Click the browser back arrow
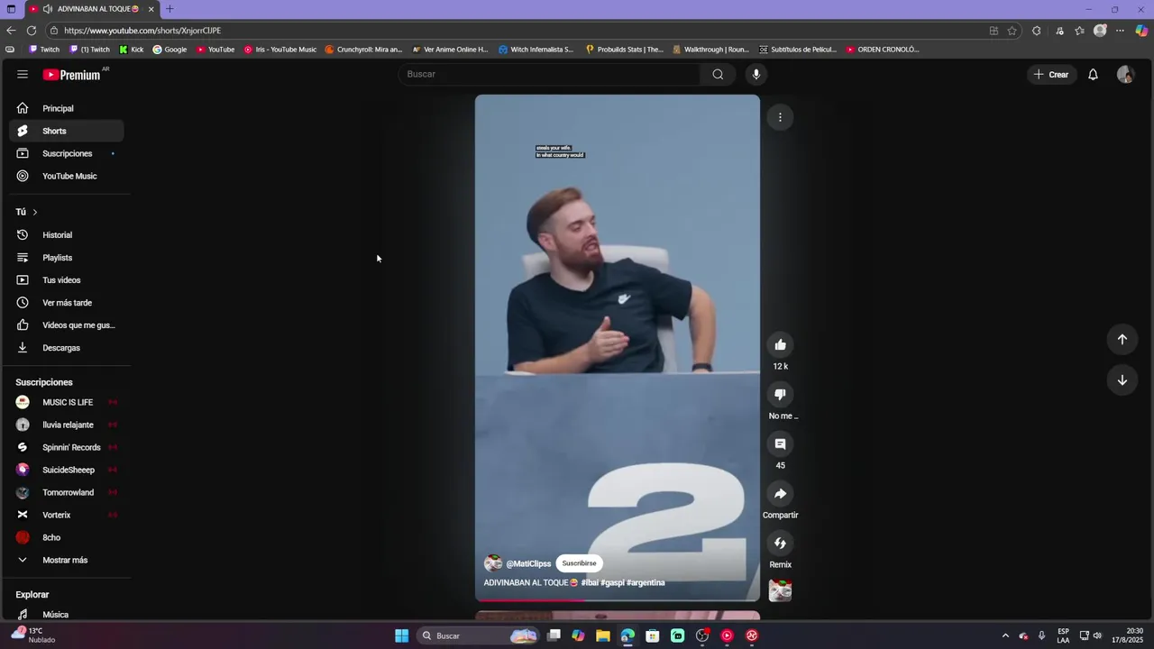This screenshot has width=1154, height=649. (11, 31)
